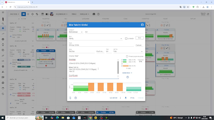214x120 pixels.
Task: Toggle the İç Mekân checkbox
Action: (126, 39)
